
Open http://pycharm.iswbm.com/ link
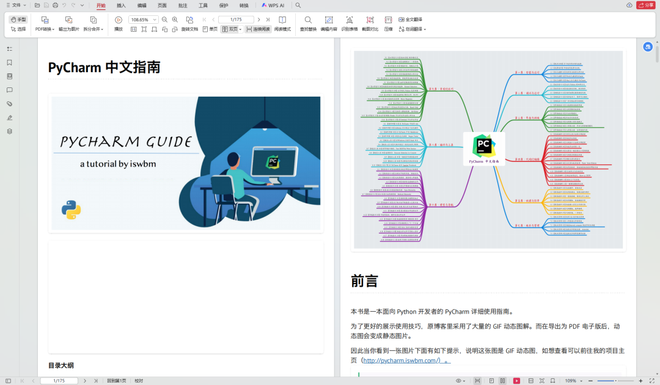click(402, 361)
